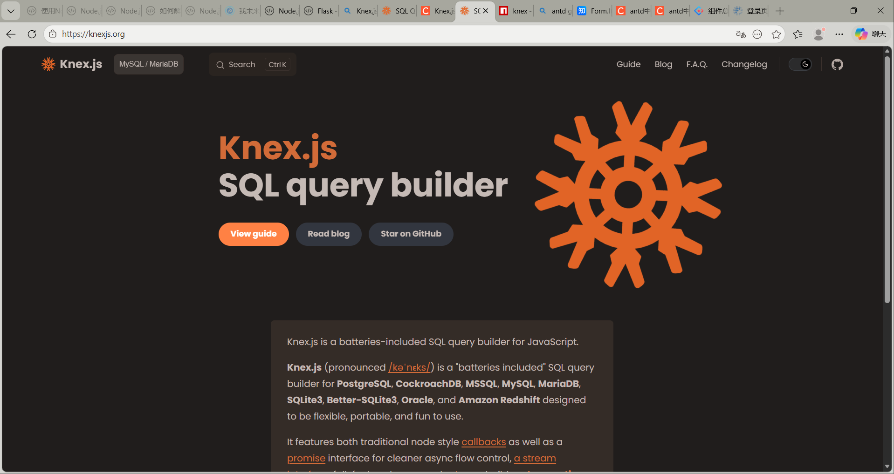Open the browser profile avatar
This screenshot has height=474, width=894.
coord(818,34)
